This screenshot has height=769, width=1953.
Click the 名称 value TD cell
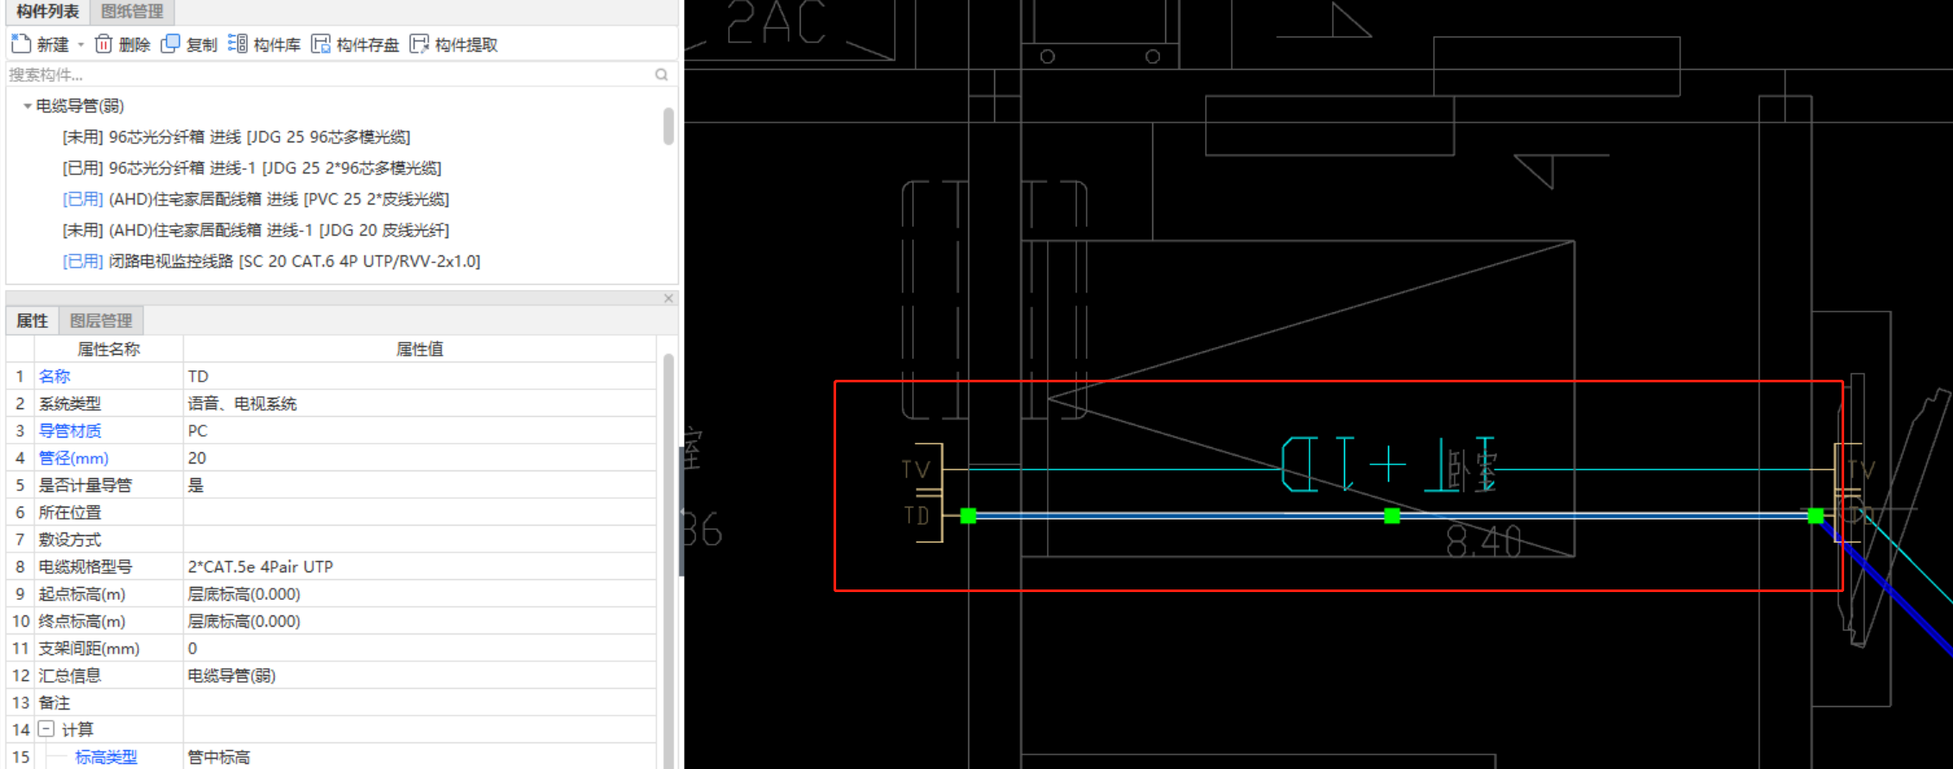click(420, 376)
